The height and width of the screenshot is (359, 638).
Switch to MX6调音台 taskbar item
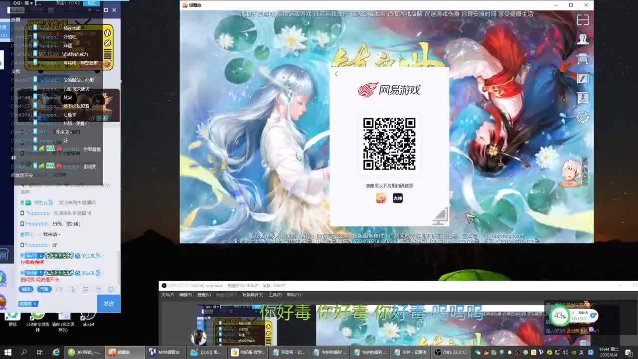166,352
